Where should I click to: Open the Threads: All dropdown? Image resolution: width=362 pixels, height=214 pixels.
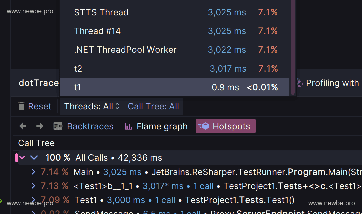click(92, 106)
